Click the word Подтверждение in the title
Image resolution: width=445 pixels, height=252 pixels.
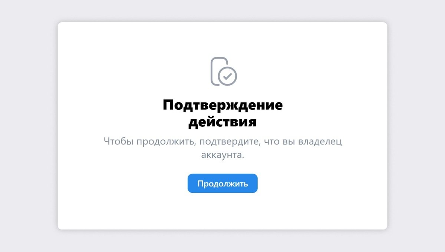pyautogui.click(x=222, y=106)
